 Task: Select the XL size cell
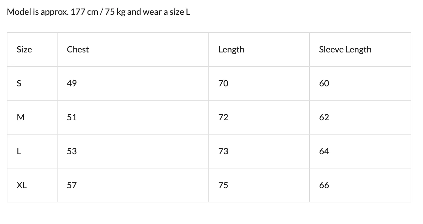coord(32,185)
